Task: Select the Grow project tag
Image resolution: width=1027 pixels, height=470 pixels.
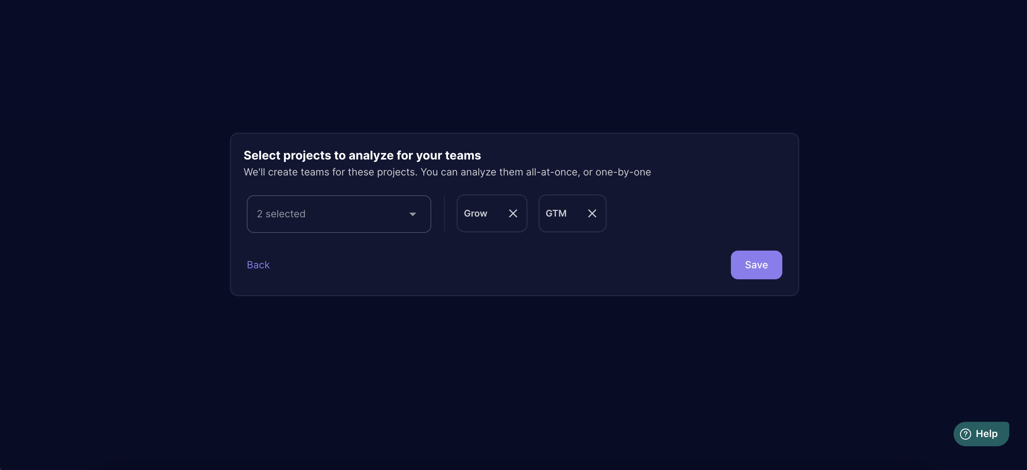Action: (x=475, y=213)
